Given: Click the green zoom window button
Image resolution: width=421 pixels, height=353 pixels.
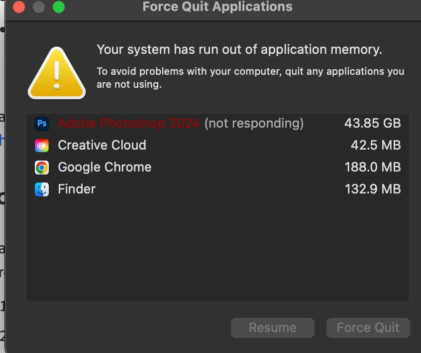Looking at the screenshot, I should pyautogui.click(x=59, y=6).
